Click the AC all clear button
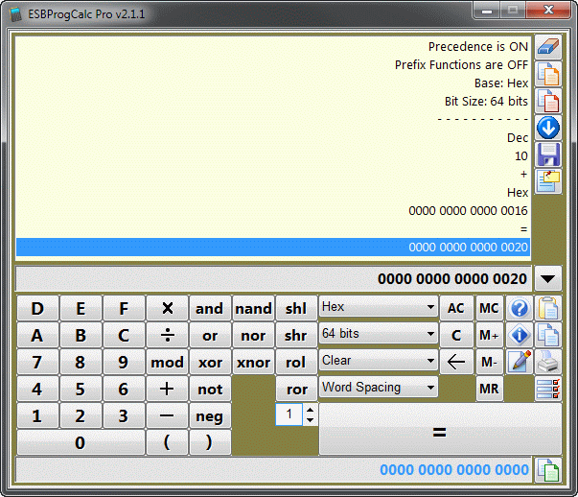578x497 pixels. (456, 308)
